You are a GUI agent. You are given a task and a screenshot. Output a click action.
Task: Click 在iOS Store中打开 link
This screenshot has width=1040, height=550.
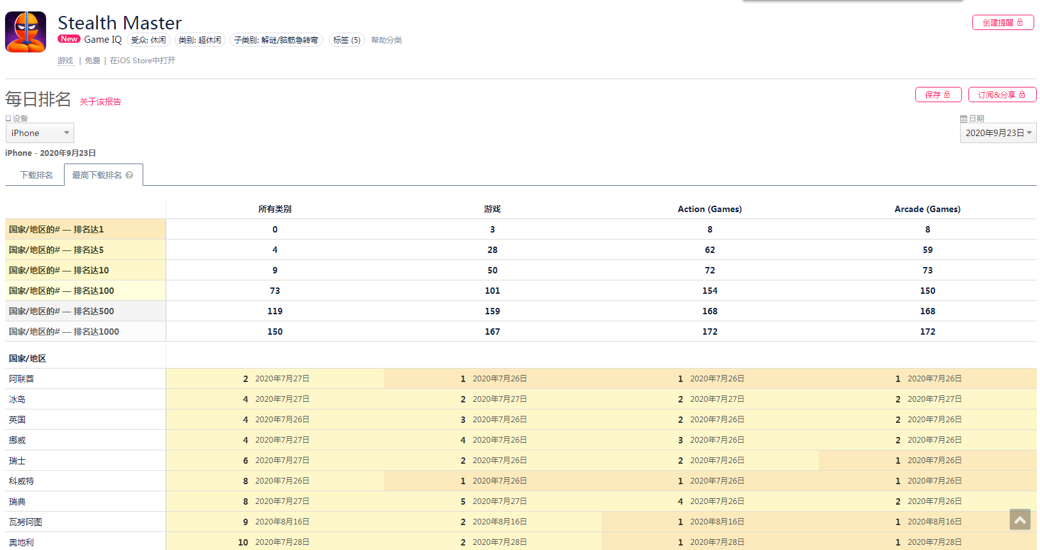(143, 61)
